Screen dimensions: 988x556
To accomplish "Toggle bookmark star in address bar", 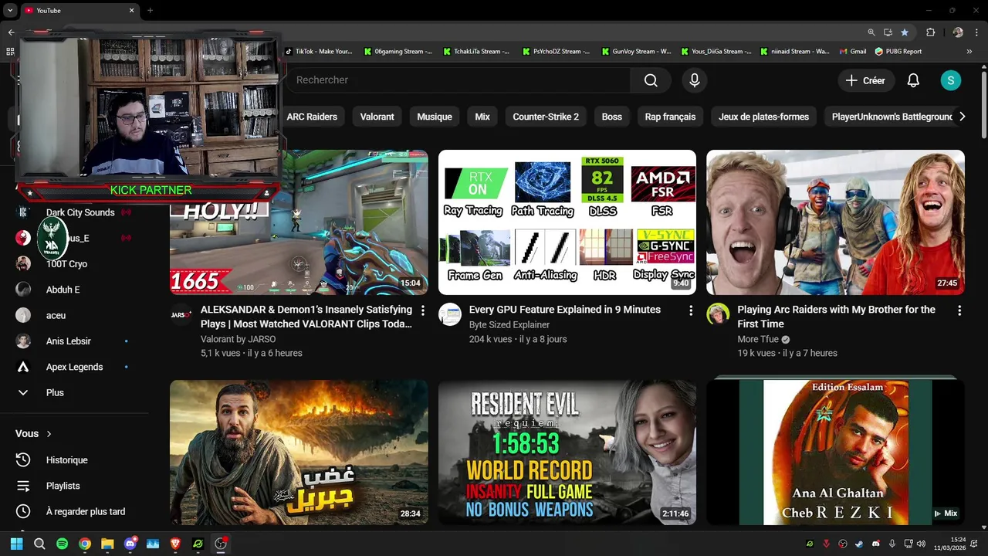I will (x=905, y=32).
